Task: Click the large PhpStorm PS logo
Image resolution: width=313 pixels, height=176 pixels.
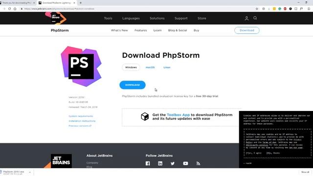Action: (x=81, y=66)
